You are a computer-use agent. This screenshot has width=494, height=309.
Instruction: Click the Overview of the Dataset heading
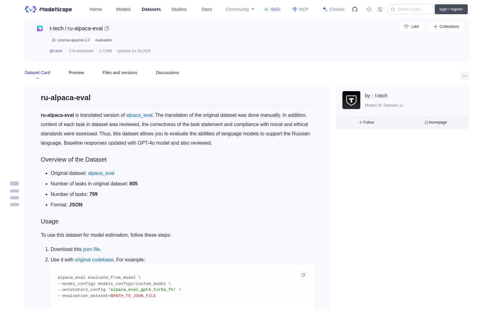point(73,159)
